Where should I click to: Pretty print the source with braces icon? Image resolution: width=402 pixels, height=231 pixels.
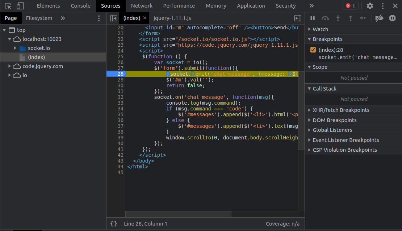click(114, 223)
